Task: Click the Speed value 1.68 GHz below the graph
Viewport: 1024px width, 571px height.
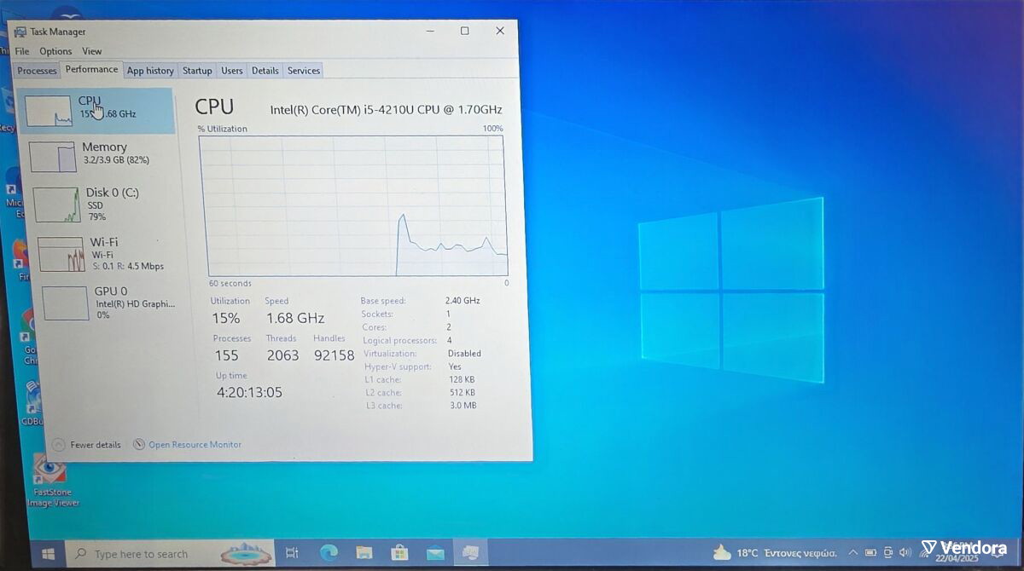Action: click(295, 318)
